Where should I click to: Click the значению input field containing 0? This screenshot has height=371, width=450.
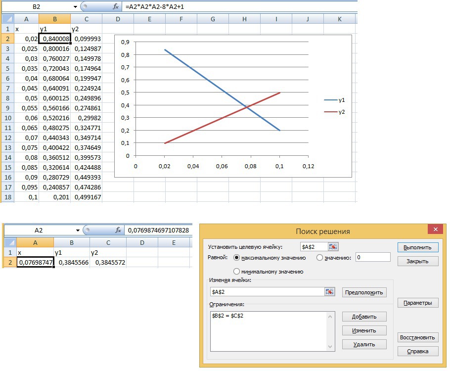click(x=372, y=257)
